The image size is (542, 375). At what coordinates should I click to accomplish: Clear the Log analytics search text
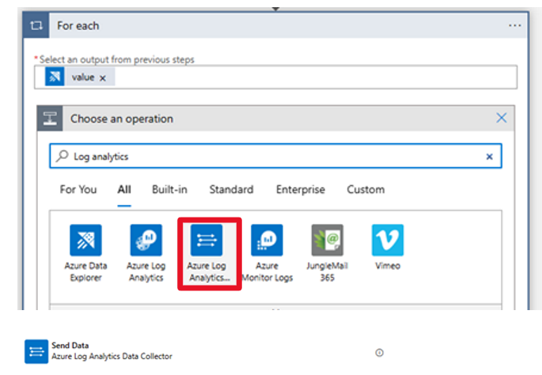(x=489, y=157)
